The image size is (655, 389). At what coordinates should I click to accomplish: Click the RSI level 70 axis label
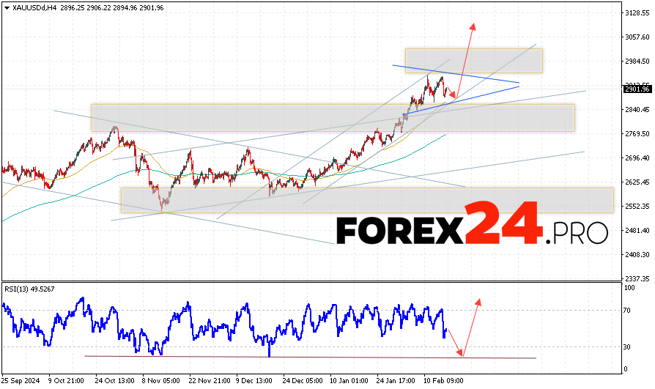coord(628,311)
